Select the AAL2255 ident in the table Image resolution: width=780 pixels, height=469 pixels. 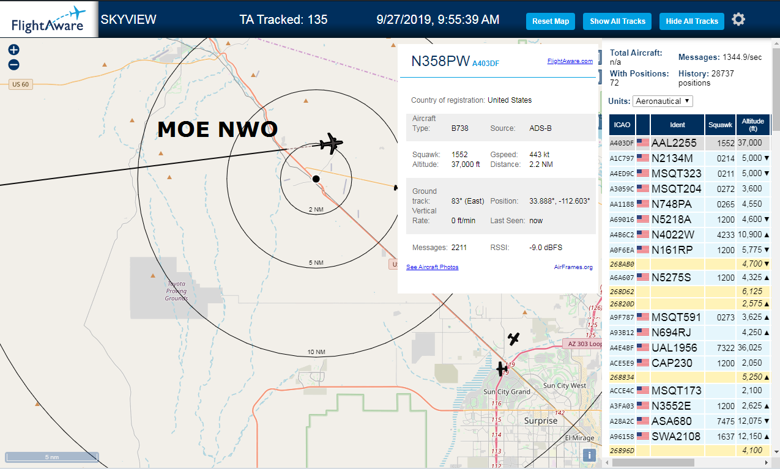[x=674, y=143]
